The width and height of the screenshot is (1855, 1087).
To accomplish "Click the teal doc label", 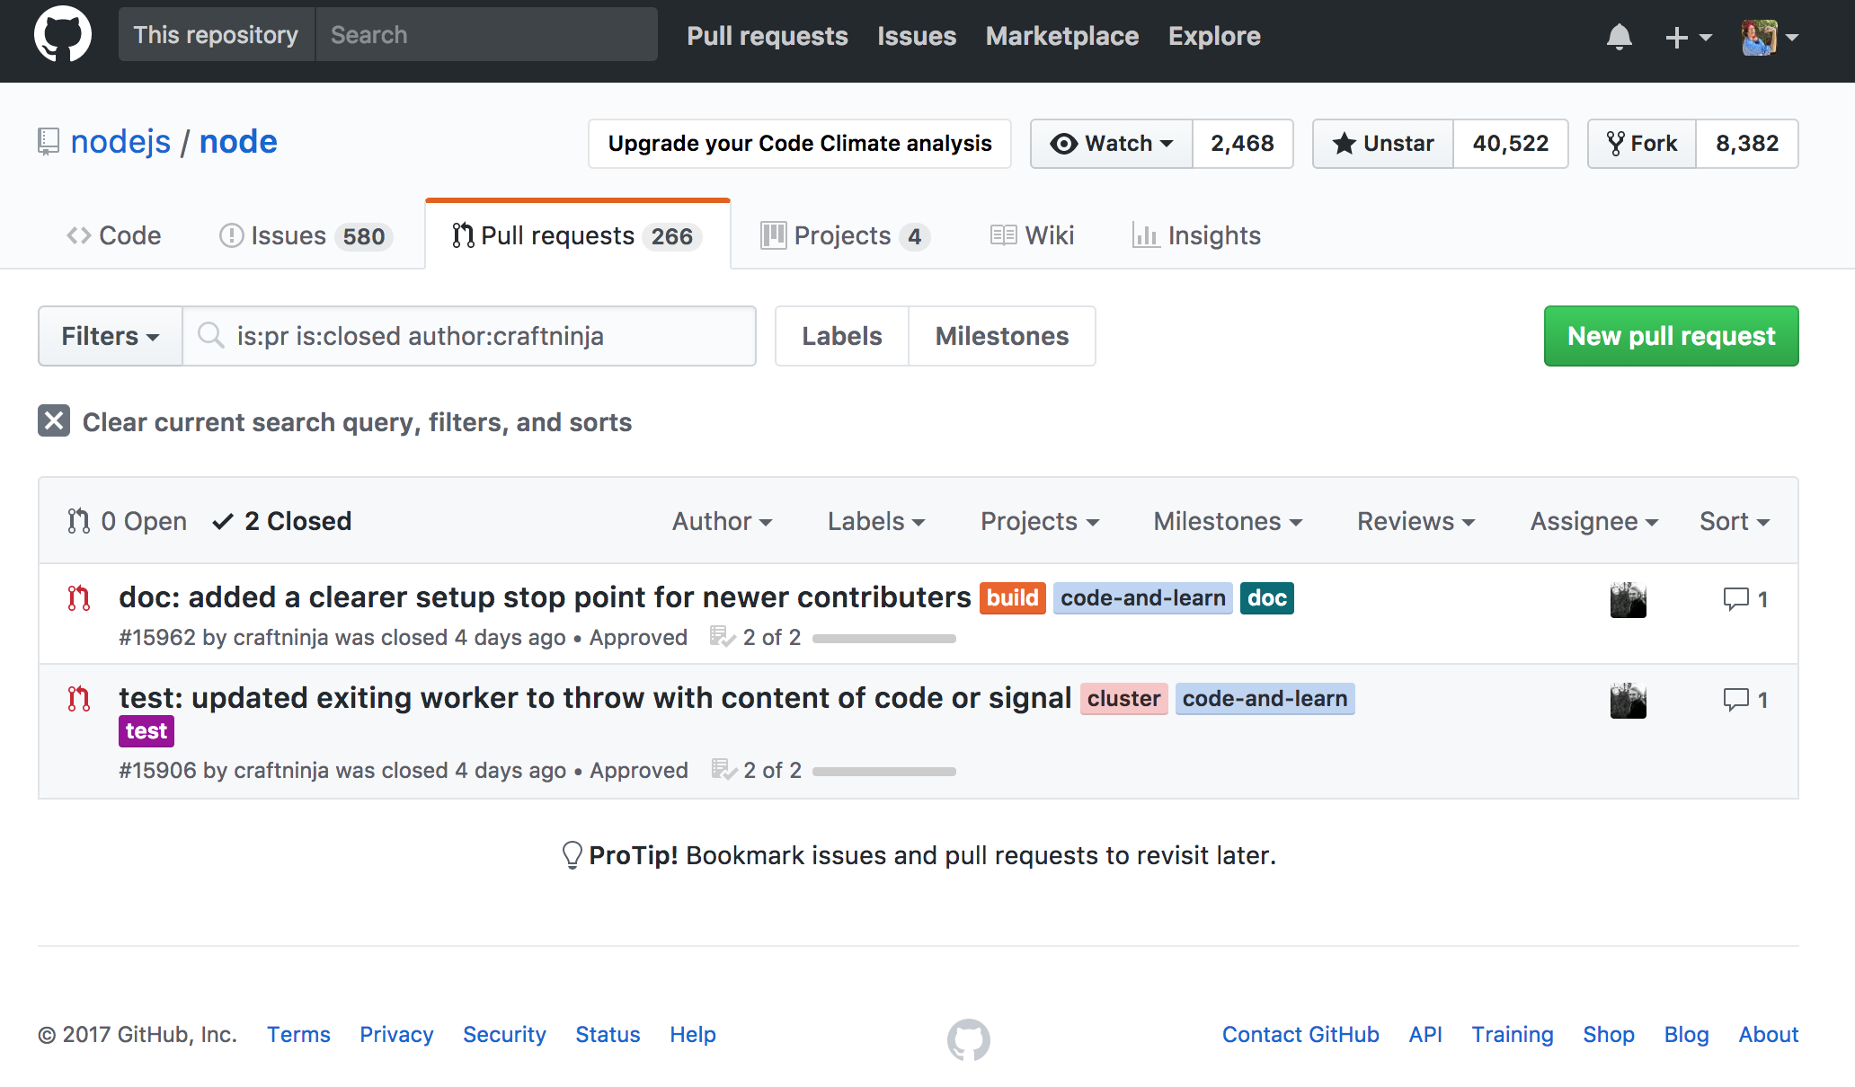I will pyautogui.click(x=1267, y=598).
